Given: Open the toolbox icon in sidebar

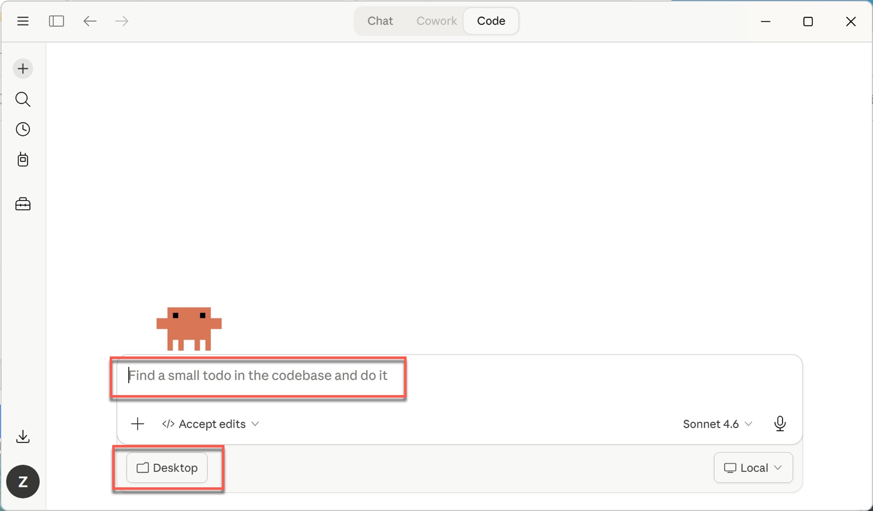Looking at the screenshot, I should point(23,204).
